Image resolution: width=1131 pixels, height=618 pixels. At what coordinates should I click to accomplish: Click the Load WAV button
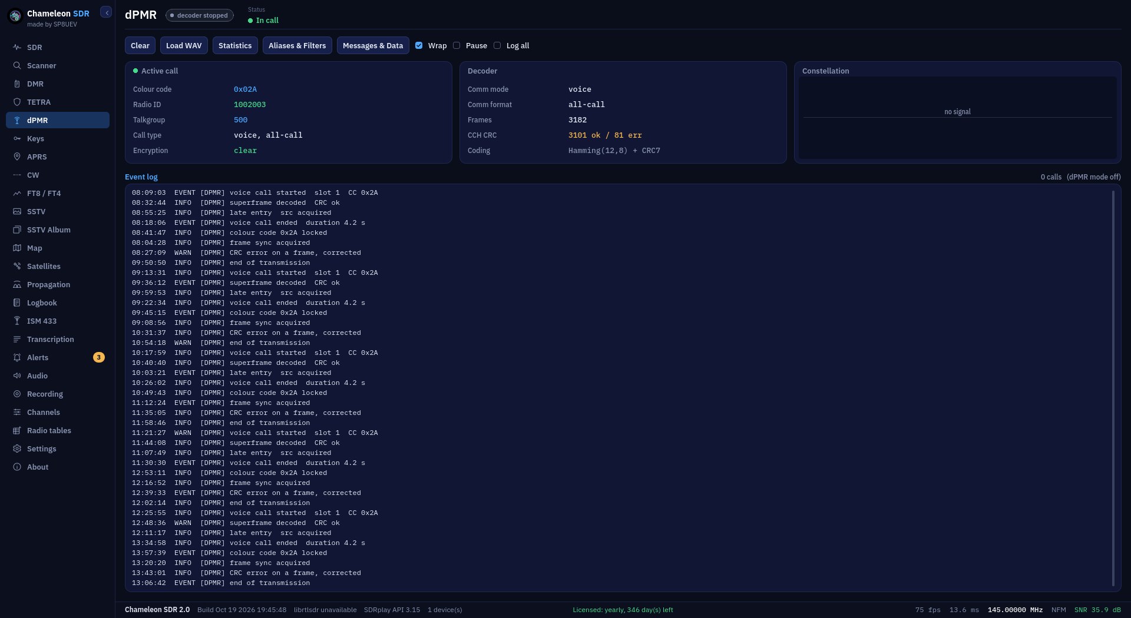[184, 45]
